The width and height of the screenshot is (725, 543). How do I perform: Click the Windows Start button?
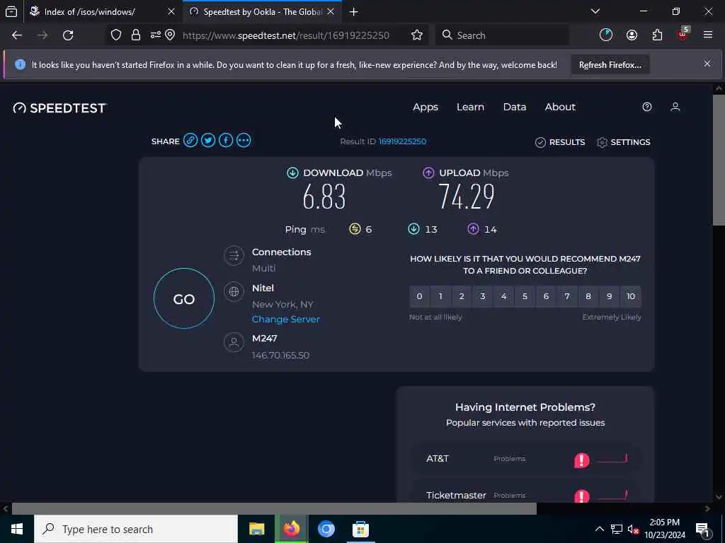coord(17,529)
